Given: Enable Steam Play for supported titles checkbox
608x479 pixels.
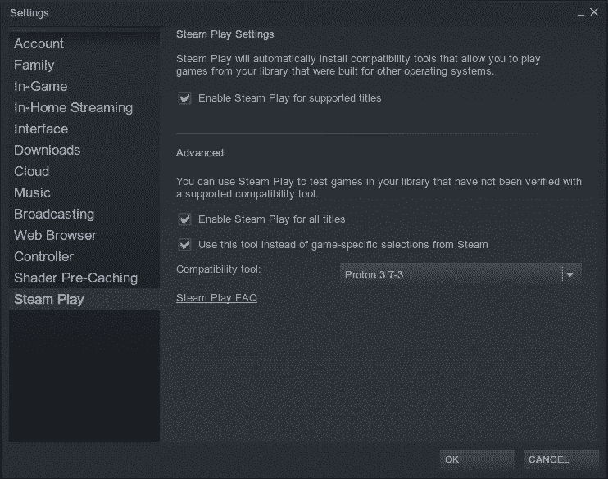Looking at the screenshot, I should pos(185,98).
